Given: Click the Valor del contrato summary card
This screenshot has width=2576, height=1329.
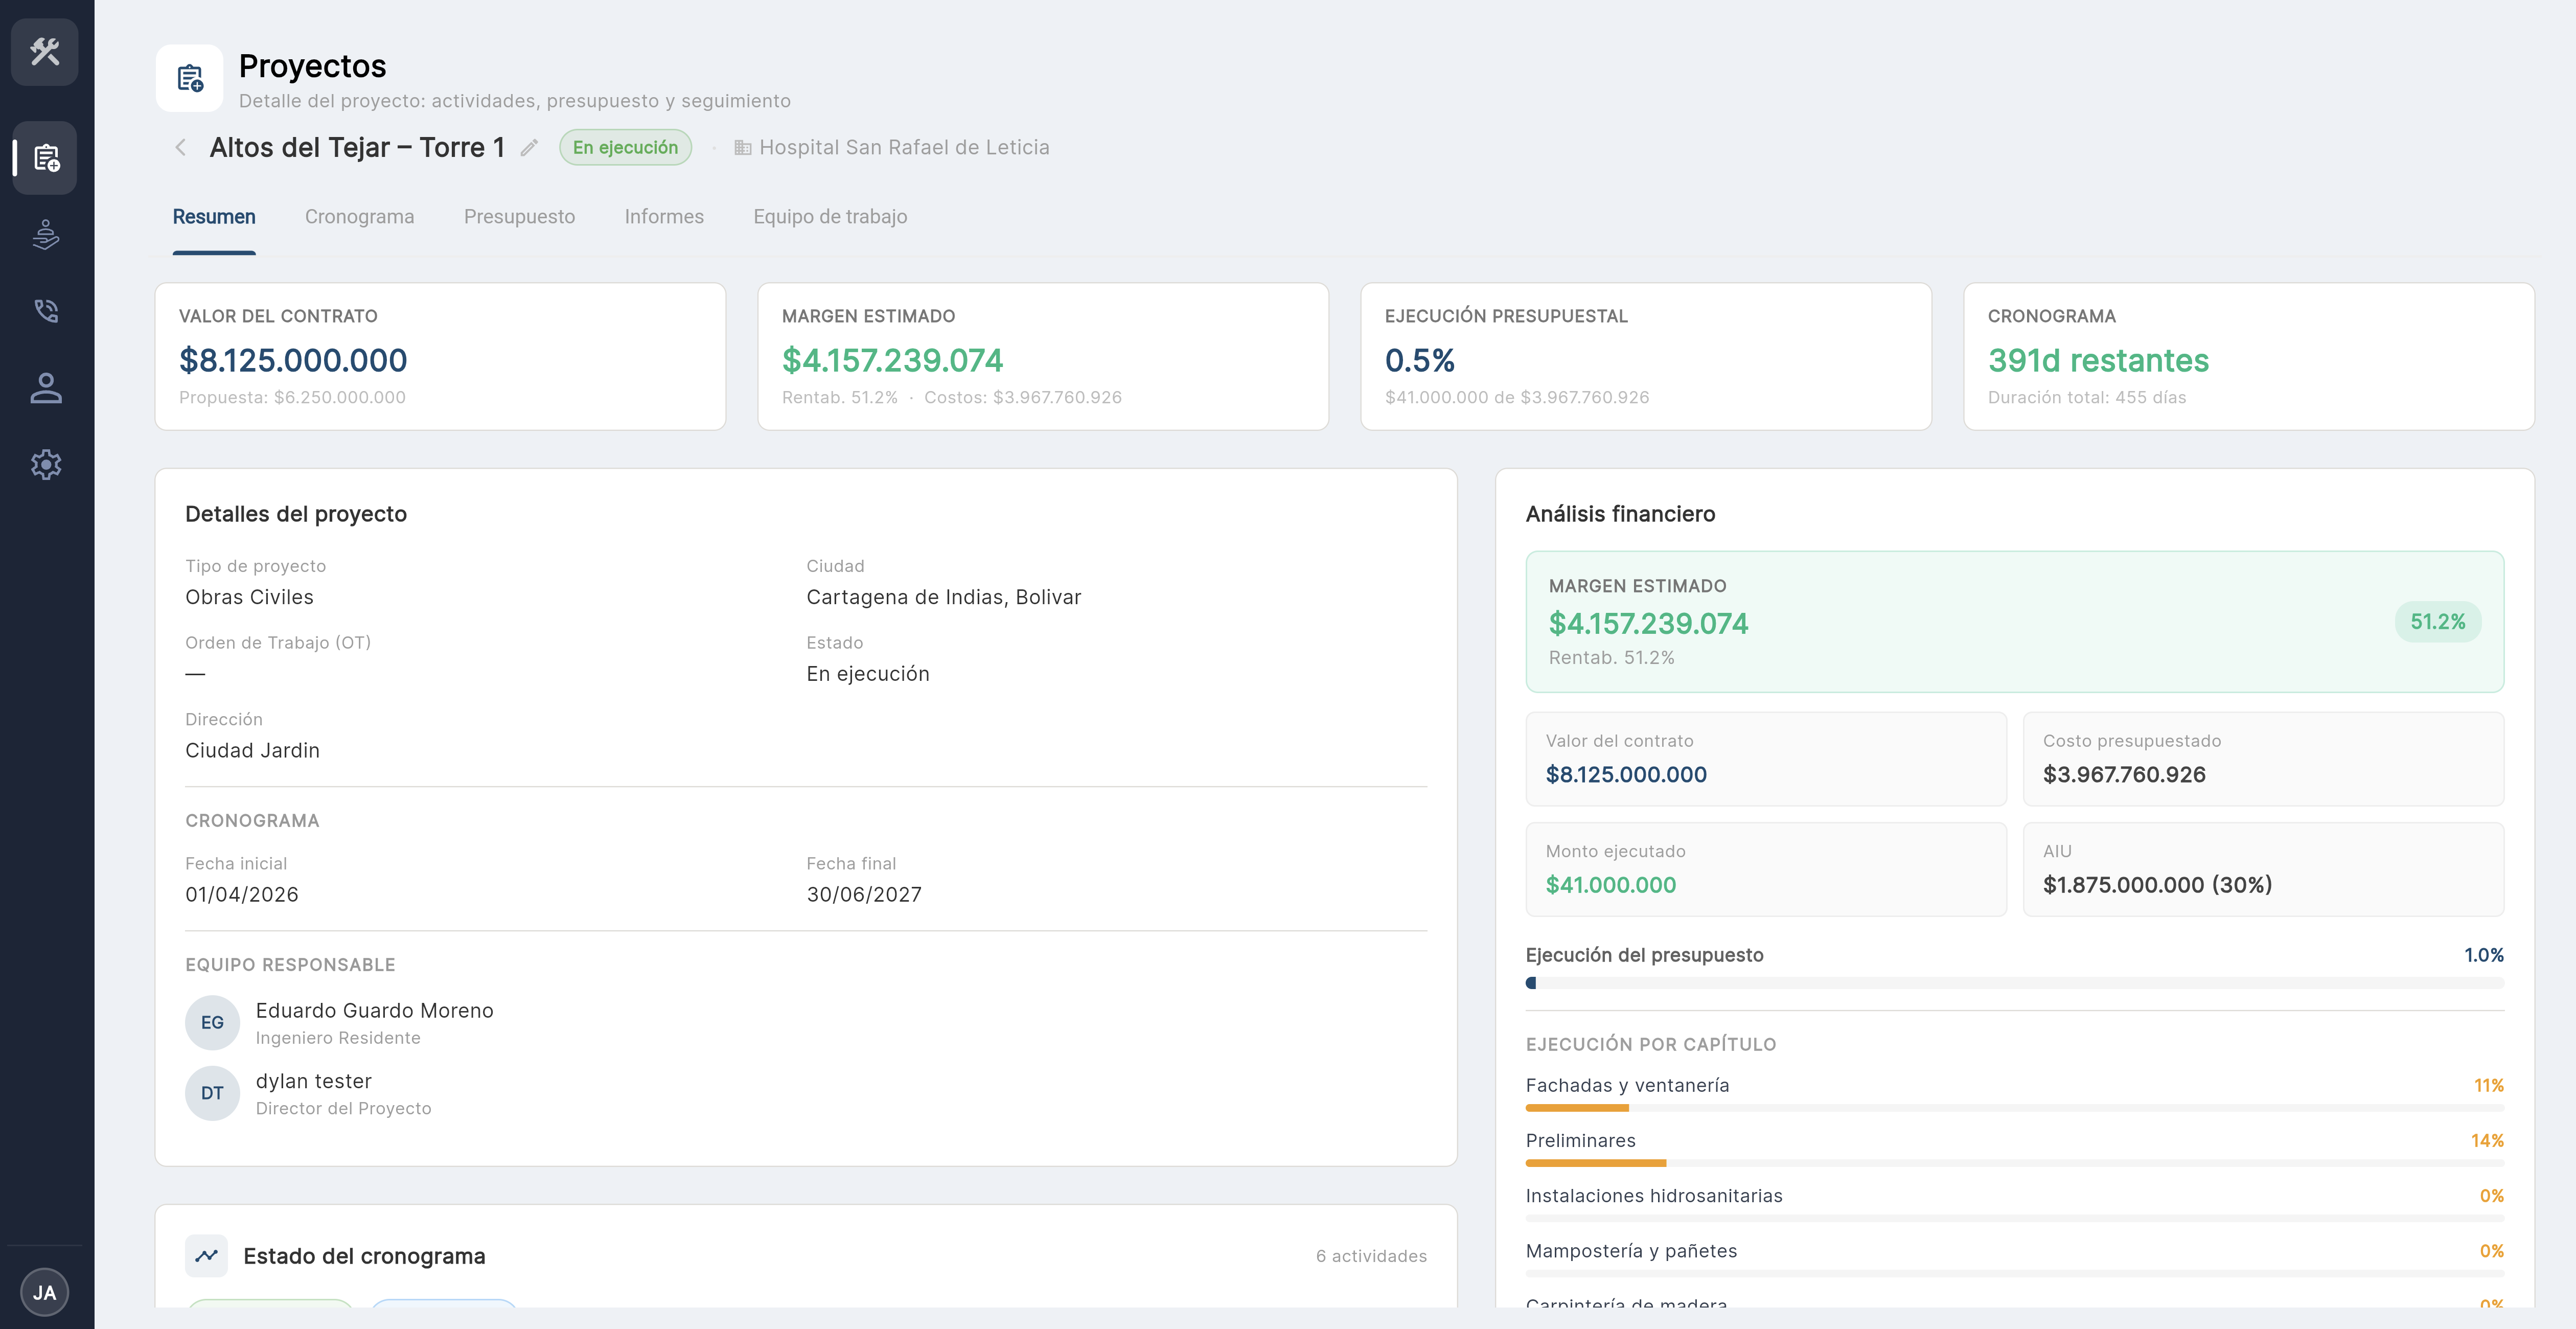Looking at the screenshot, I should (441, 357).
